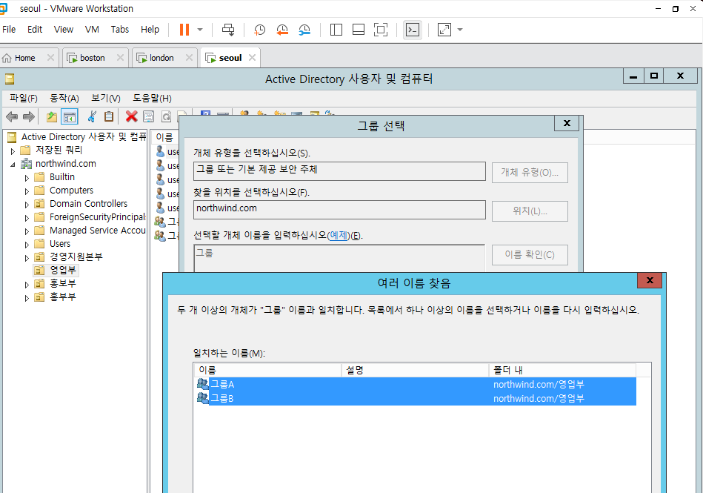Take a snapshot with the clock-plus icon

tap(259, 30)
